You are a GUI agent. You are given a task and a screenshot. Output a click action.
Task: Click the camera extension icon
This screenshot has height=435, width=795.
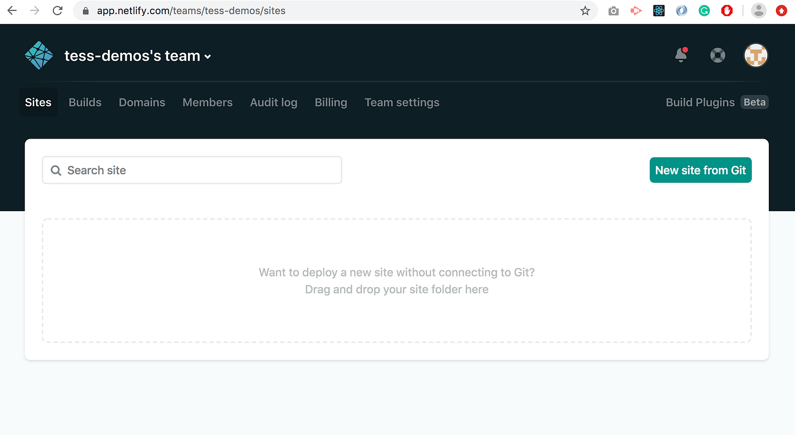tap(613, 11)
